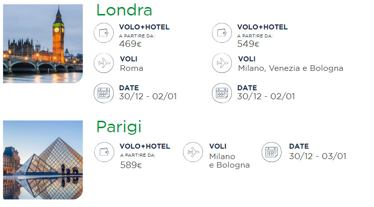Viewport: 374px width, 207px height.
Task: Open the Parigi destination heading
Action: coord(119,127)
